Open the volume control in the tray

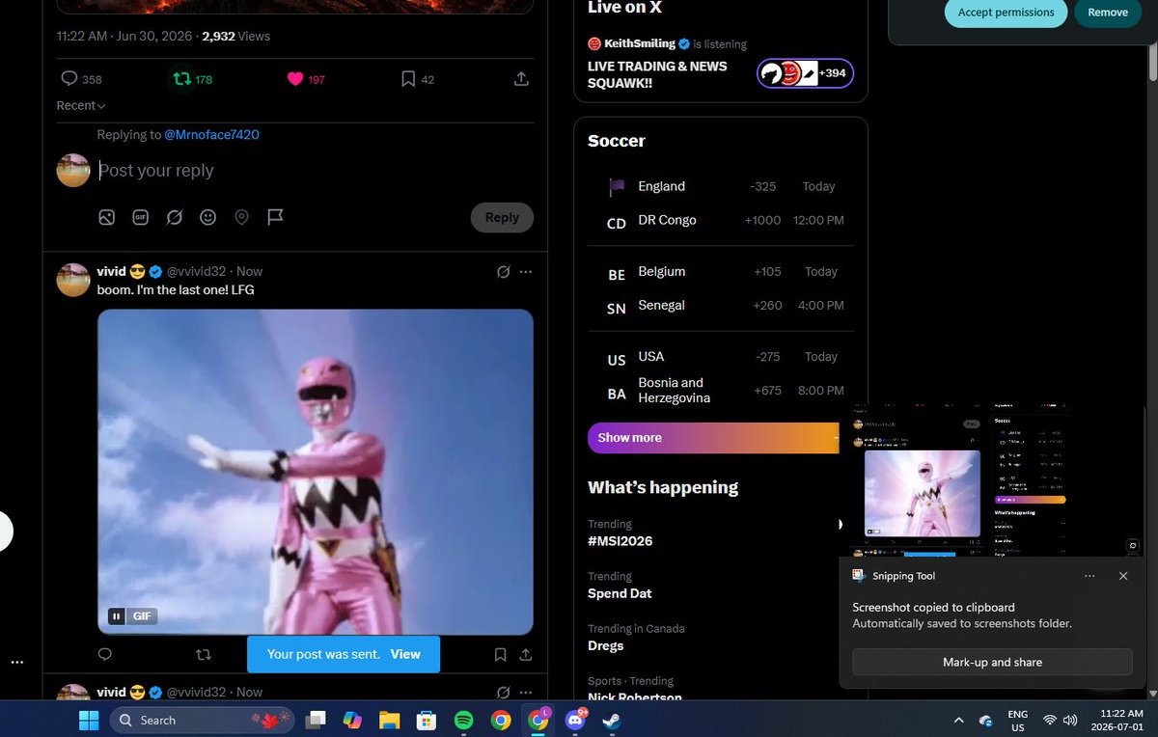pyautogui.click(x=1070, y=721)
